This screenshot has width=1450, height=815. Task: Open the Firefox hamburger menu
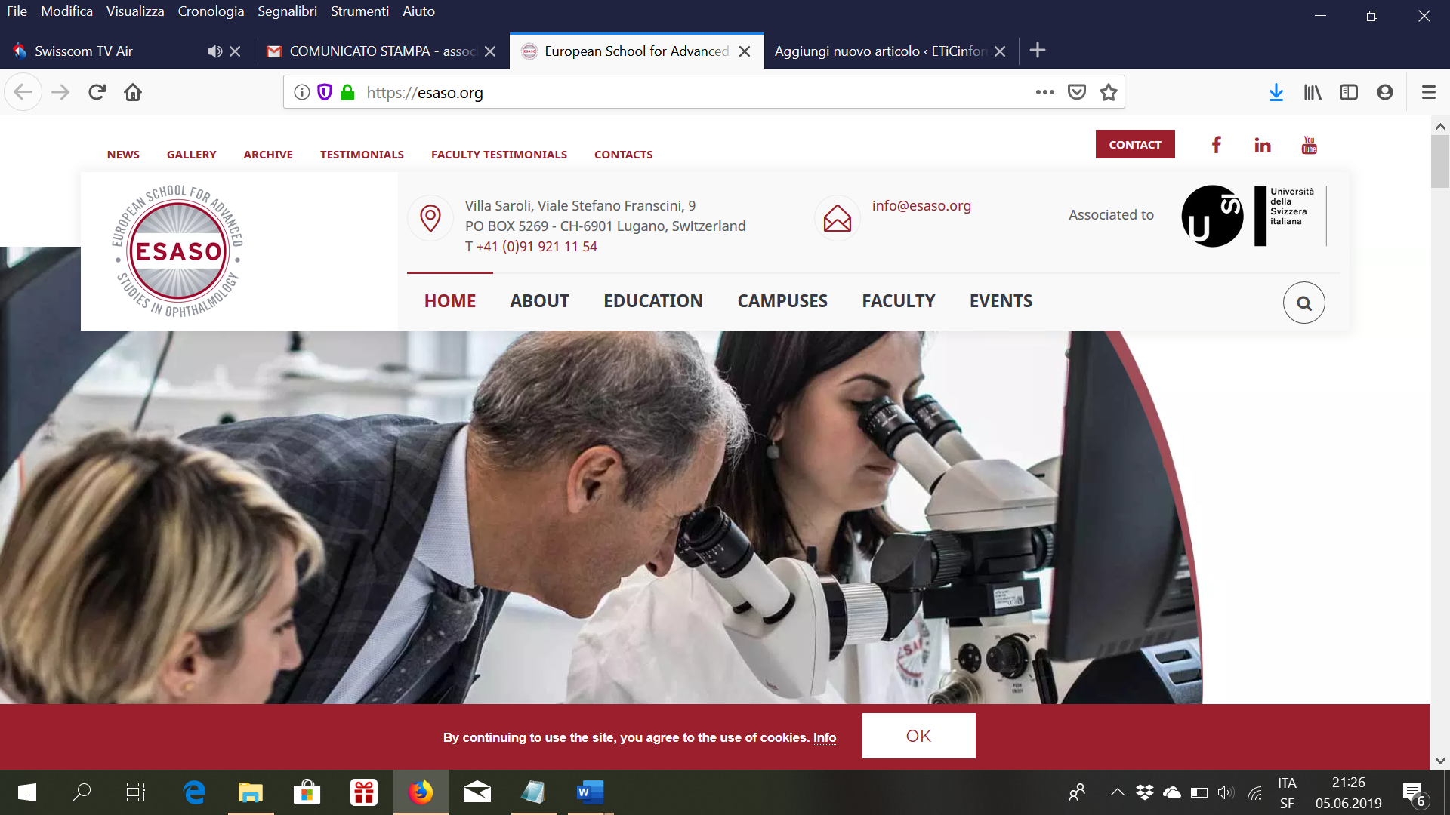[x=1428, y=92]
